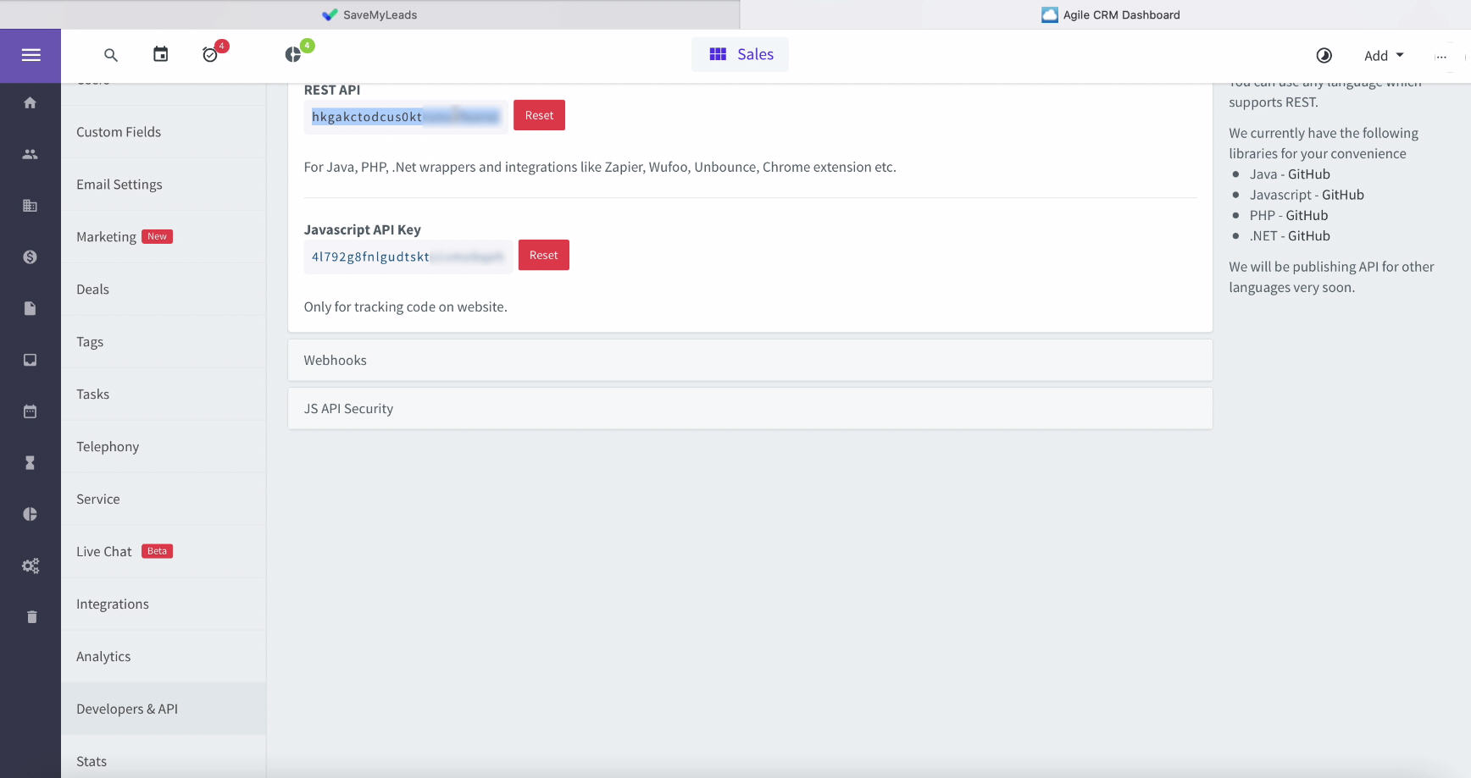The width and height of the screenshot is (1471, 778).
Task: Select Developers & API item
Action: (x=164, y=709)
